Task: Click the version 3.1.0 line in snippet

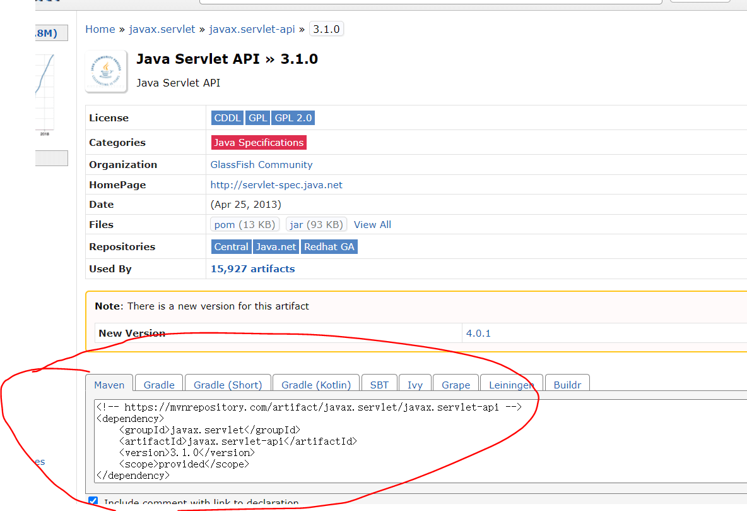Action: 187,453
